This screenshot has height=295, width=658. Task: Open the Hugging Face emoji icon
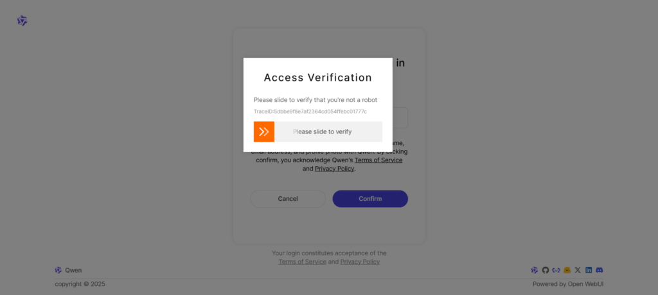pos(567,270)
